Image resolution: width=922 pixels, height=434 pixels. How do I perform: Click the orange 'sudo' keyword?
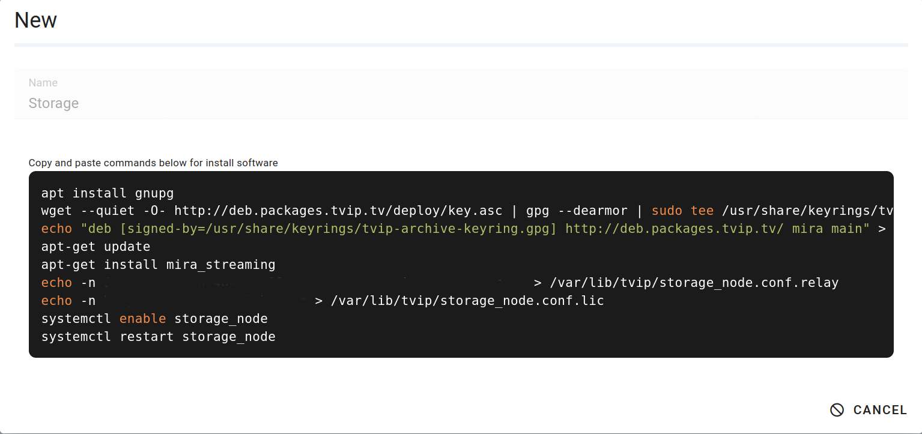667,211
